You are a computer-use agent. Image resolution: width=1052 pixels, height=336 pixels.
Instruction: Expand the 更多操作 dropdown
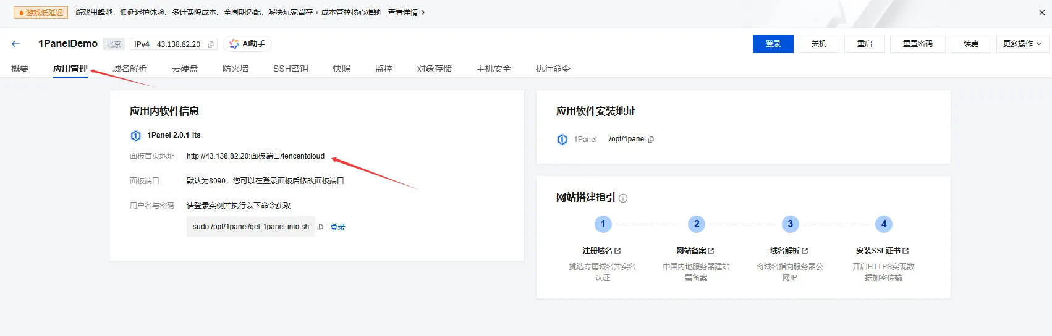click(x=1022, y=44)
